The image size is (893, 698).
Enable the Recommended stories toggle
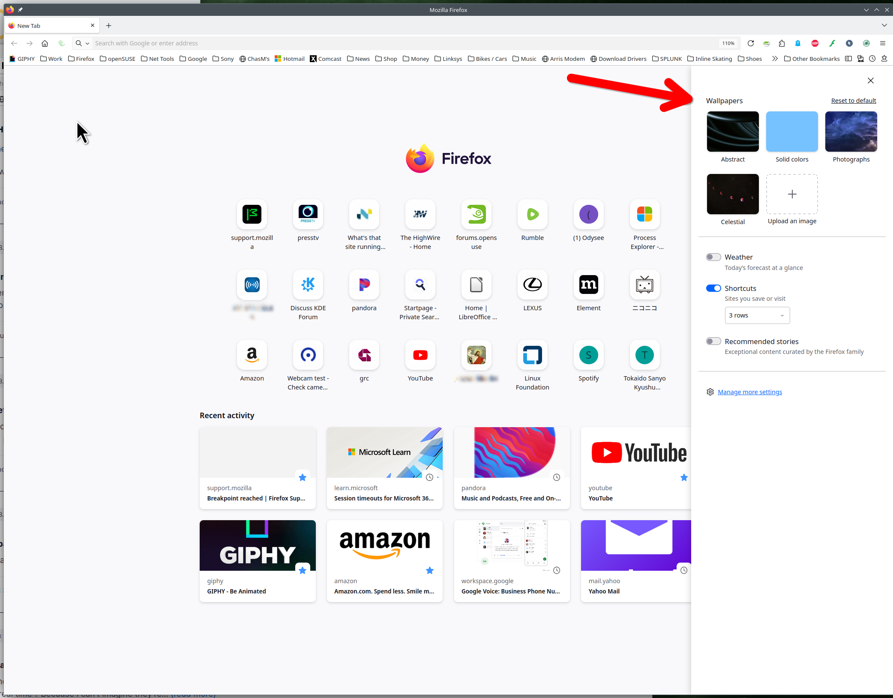[x=713, y=342]
